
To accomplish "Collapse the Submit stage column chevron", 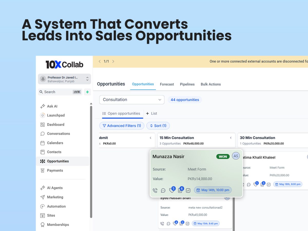I will (x=151, y=138).
